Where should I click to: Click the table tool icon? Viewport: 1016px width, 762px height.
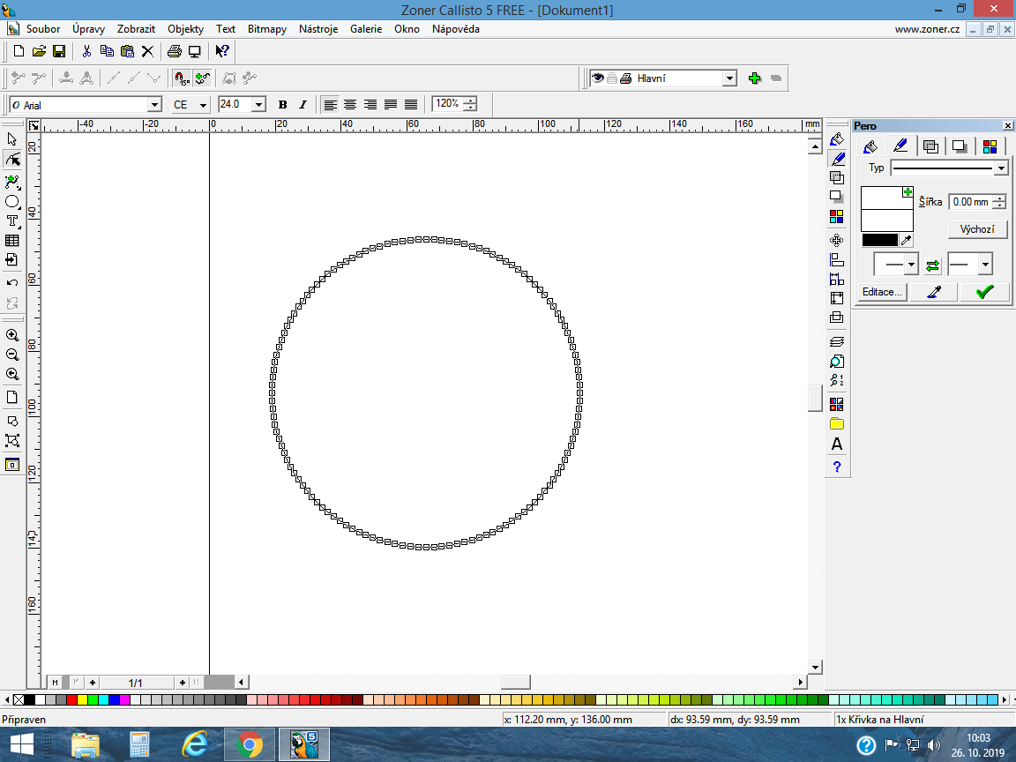pos(12,240)
